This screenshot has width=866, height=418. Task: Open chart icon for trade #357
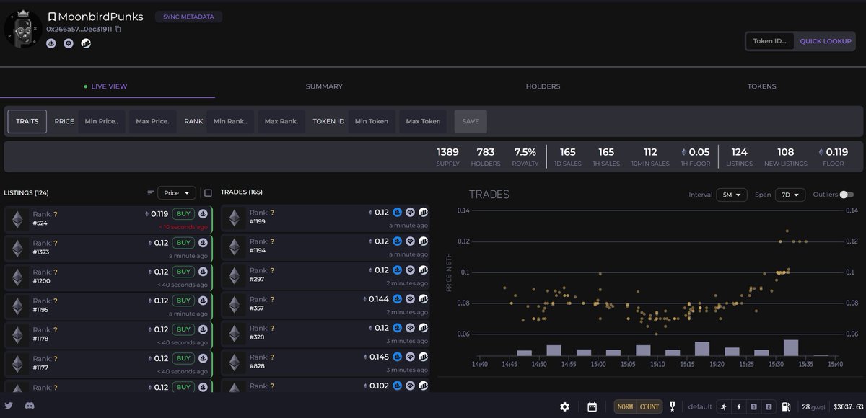(x=423, y=299)
